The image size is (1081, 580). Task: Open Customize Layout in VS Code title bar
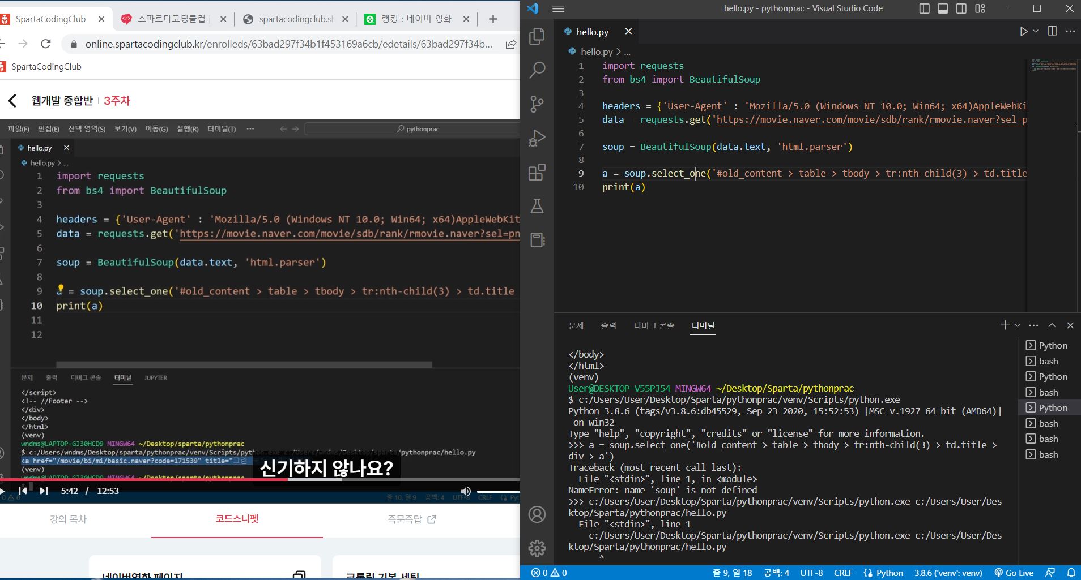980,8
